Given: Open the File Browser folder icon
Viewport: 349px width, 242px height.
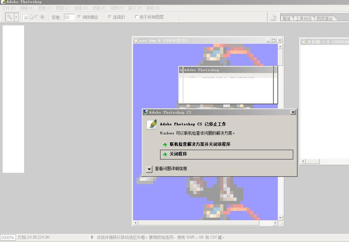Looking at the screenshot, I should 273,17.
